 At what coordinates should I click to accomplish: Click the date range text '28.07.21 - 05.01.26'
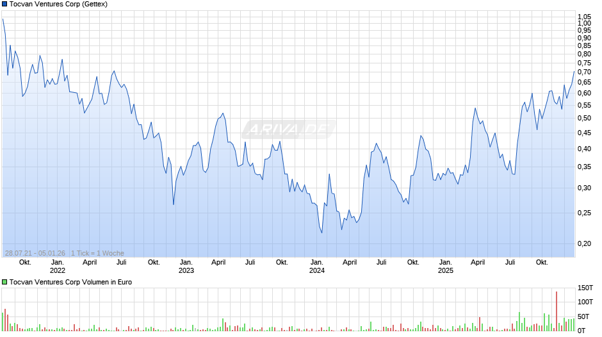35,253
